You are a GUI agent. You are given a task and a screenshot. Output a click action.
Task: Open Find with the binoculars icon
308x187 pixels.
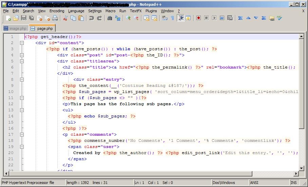110,18
